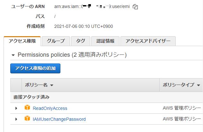Open the IAMUserChangePassword policy link
This screenshot has width=203, height=132.
click(59, 119)
